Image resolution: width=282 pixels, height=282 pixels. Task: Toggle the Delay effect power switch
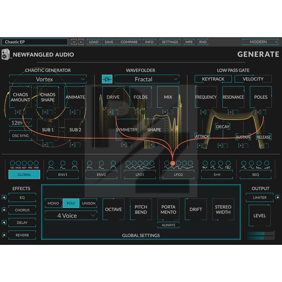4,222
